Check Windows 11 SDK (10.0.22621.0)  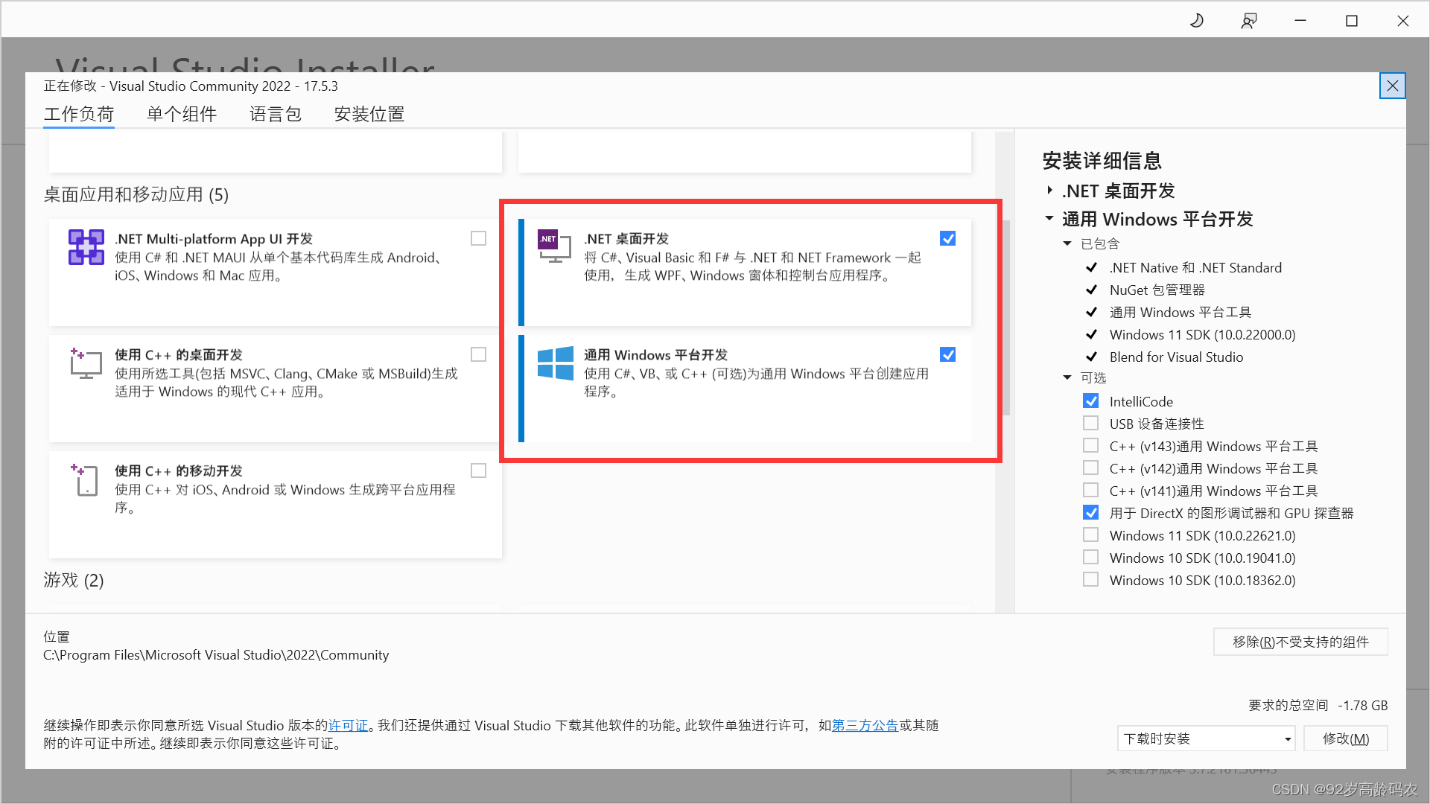coord(1090,535)
